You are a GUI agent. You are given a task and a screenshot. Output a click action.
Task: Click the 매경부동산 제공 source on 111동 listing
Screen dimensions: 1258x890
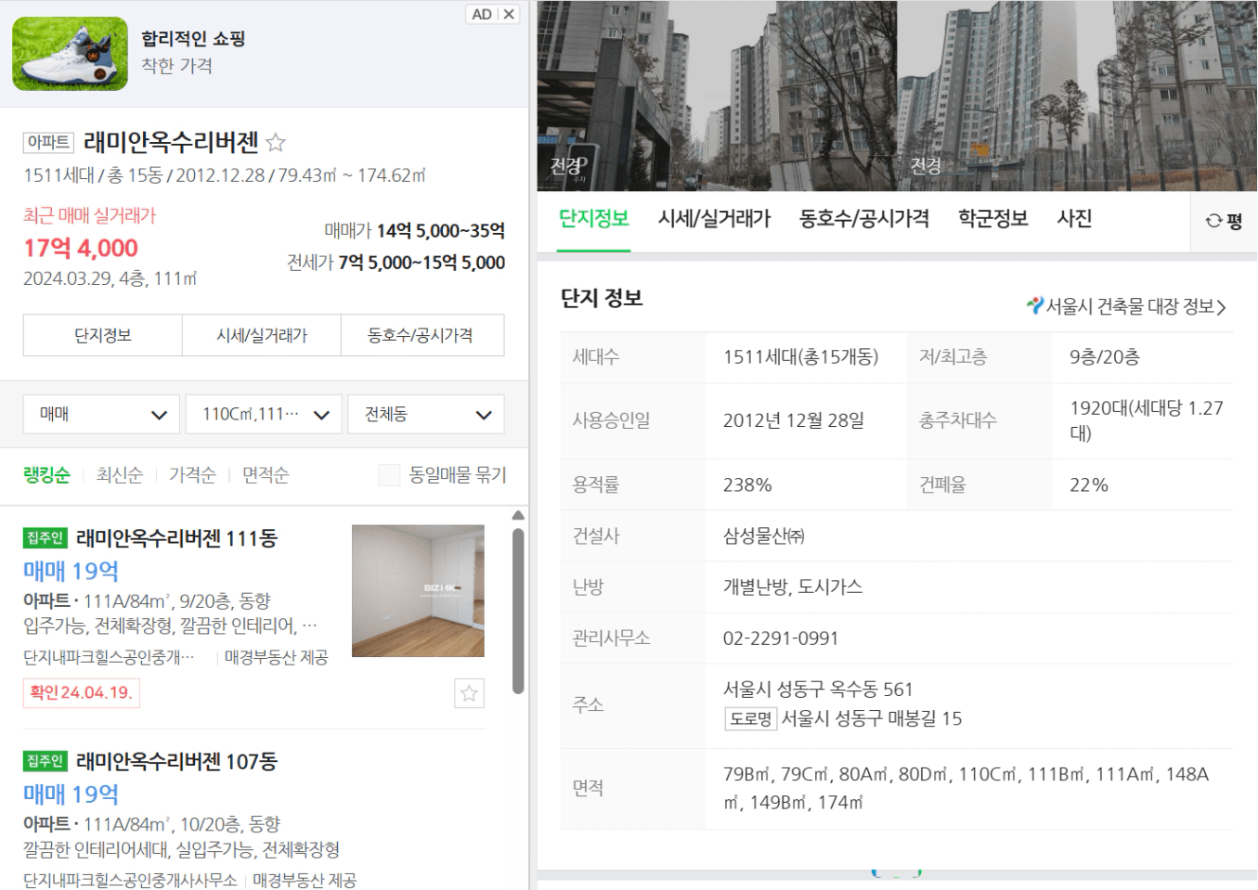point(277,657)
